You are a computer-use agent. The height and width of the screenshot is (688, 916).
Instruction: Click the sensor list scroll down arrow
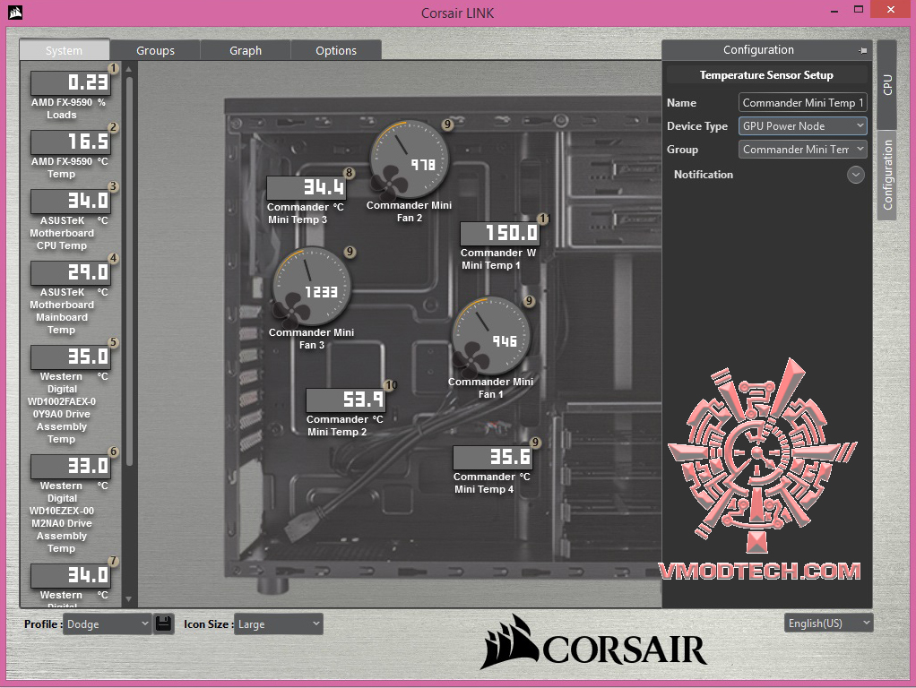tap(128, 599)
